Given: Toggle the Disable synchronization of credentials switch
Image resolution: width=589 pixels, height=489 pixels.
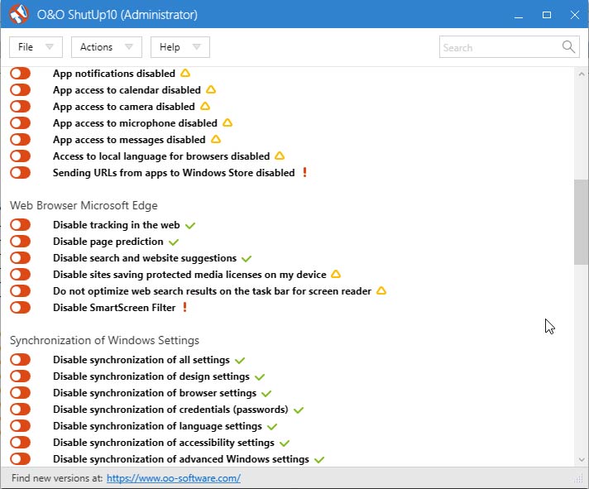Looking at the screenshot, I should point(21,409).
